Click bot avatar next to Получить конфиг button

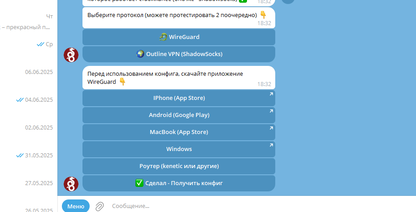tap(71, 184)
